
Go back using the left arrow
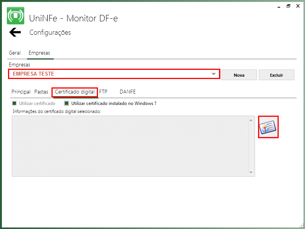tap(15, 32)
